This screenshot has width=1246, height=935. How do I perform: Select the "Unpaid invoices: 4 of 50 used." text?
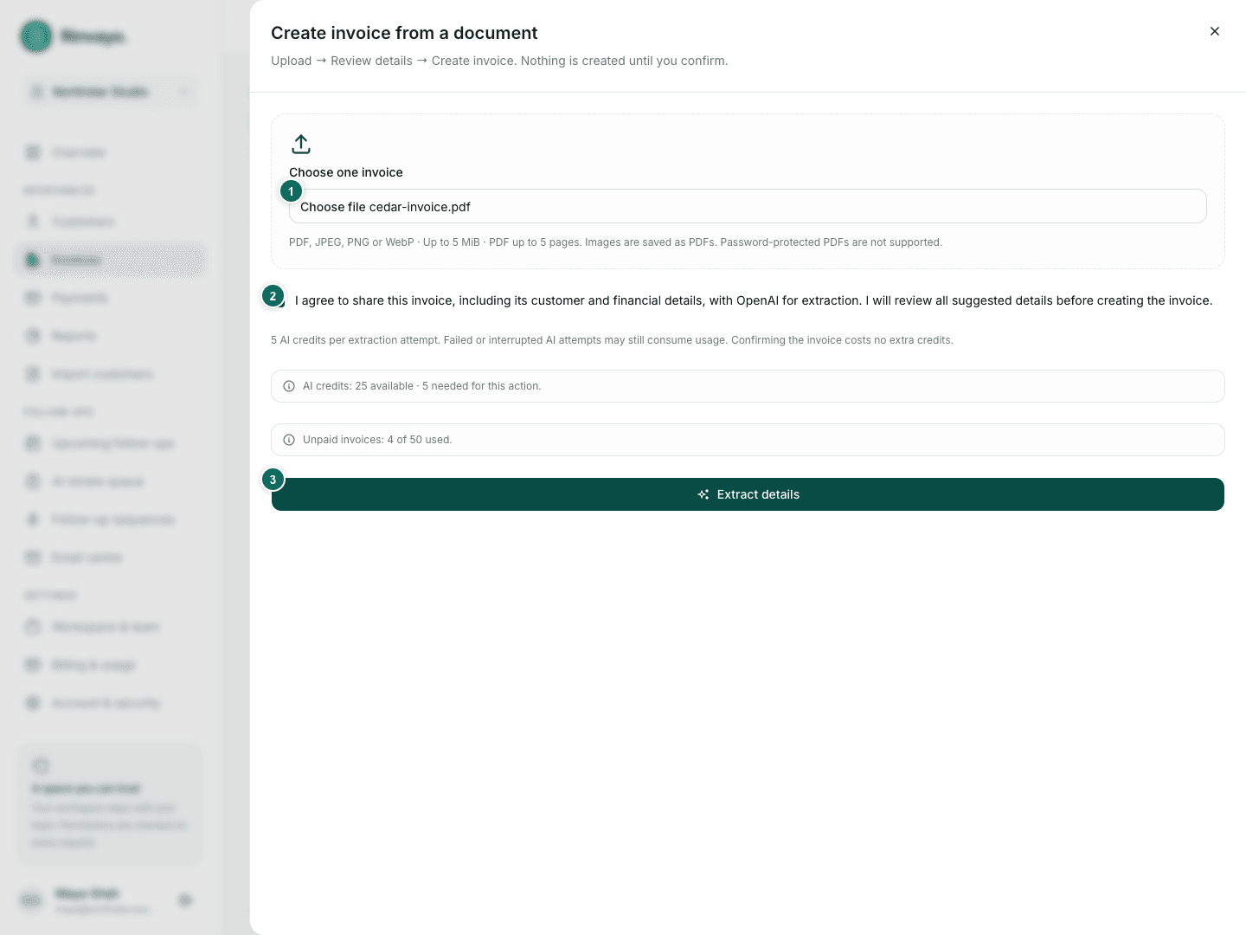[377, 440]
